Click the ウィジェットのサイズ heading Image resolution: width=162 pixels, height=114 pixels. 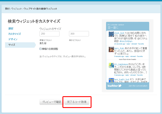[x=50, y=29]
